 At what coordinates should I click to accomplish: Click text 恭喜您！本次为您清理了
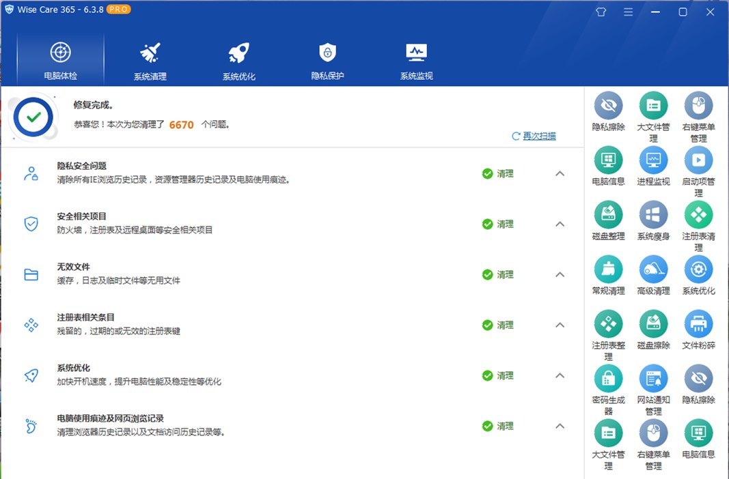pyautogui.click(x=119, y=124)
